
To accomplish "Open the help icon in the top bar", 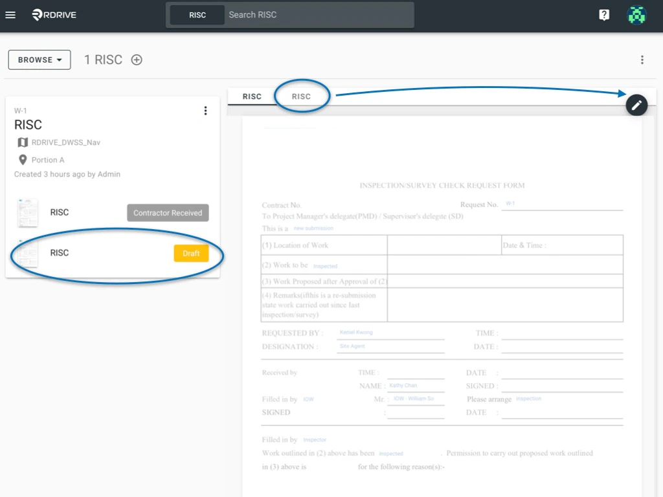I will [603, 15].
